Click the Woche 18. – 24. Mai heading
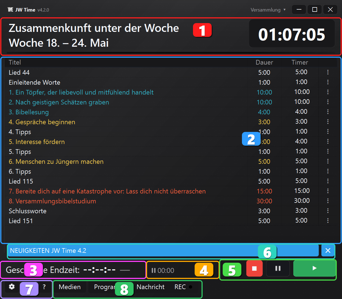The height and width of the screenshot is (299, 342). pos(59,43)
